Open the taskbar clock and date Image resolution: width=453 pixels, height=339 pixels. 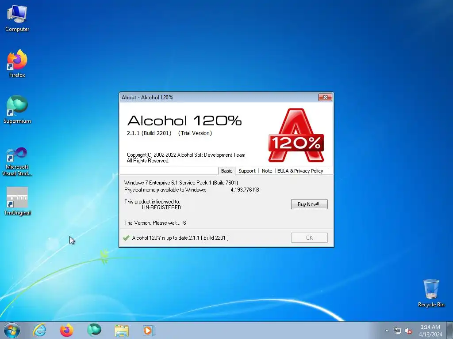pos(430,331)
